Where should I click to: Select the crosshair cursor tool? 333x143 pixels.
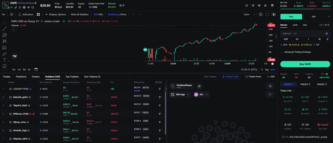[4, 22]
